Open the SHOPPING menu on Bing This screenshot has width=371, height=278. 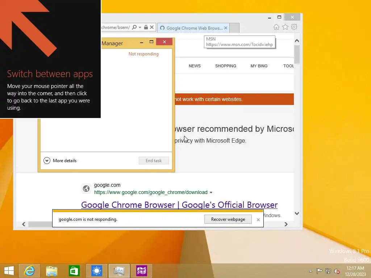(x=225, y=66)
